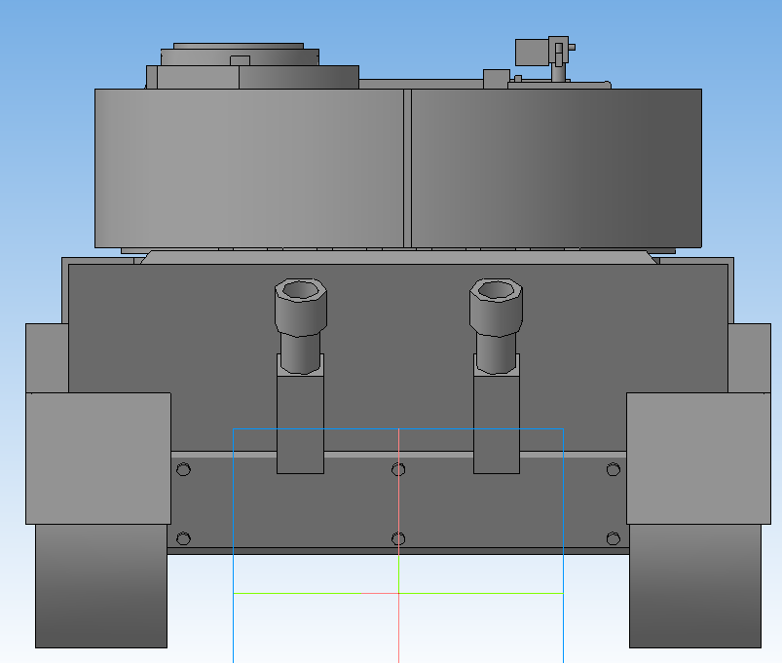Click the bottom-left bolt hole on rear plate

[183, 538]
